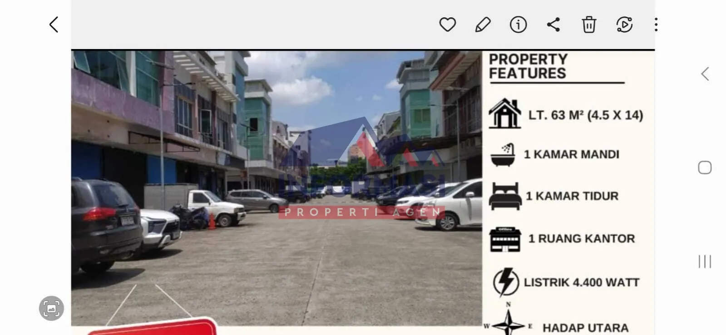This screenshot has width=726, height=335.
Task: Delete the photo with the trash icon
Action: [x=589, y=25]
